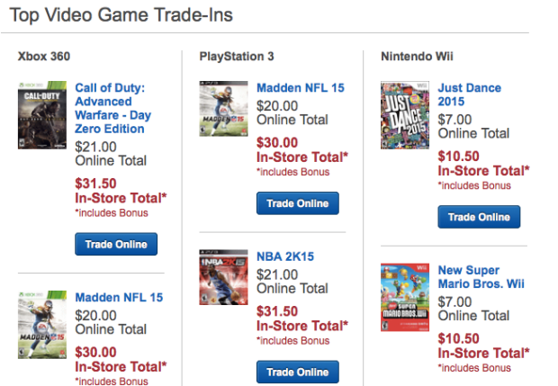Click Trade Online under Just Dance 2015
The width and height of the screenshot is (558, 386).
[x=479, y=217]
